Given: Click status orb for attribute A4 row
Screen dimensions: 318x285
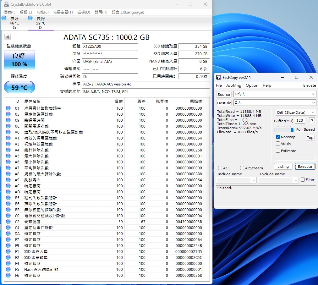Looking at the screenshot, I should pos(8,150).
